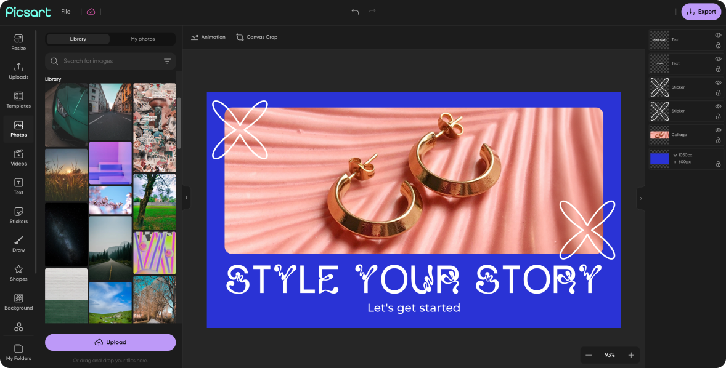The width and height of the screenshot is (726, 368).
Task: Expand the right side panel
Action: [641, 198]
